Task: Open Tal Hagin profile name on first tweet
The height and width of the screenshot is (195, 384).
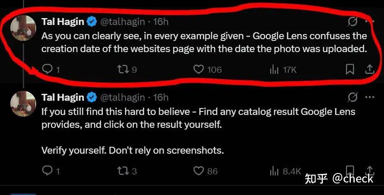Action: click(x=63, y=22)
